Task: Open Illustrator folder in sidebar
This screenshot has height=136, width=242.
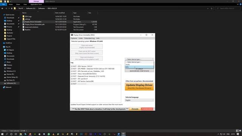Action: [x=10, y=33]
